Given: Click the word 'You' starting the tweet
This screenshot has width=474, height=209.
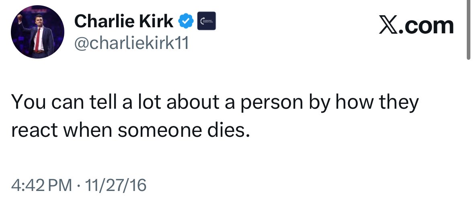Looking at the screenshot, I should tap(29, 102).
